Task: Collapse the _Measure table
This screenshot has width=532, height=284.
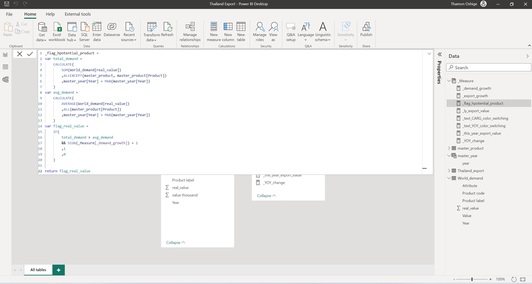Action: (x=449, y=81)
